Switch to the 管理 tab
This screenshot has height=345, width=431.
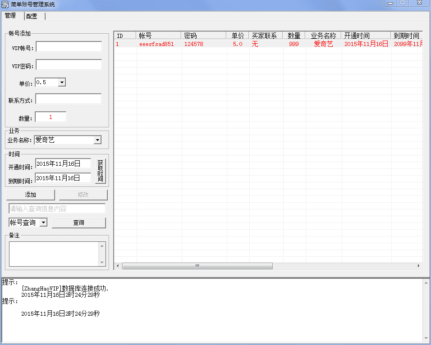click(x=11, y=16)
